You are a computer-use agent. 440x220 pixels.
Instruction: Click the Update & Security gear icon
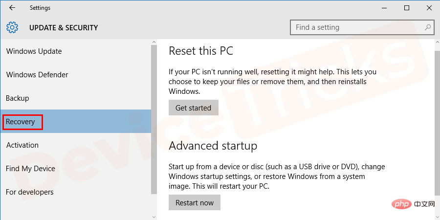point(12,27)
